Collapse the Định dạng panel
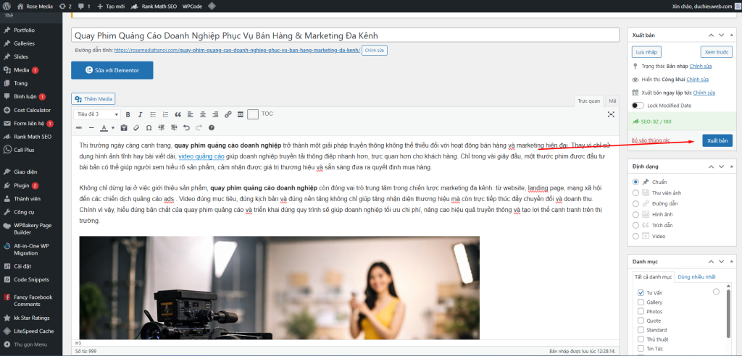742x356 pixels. click(x=733, y=166)
